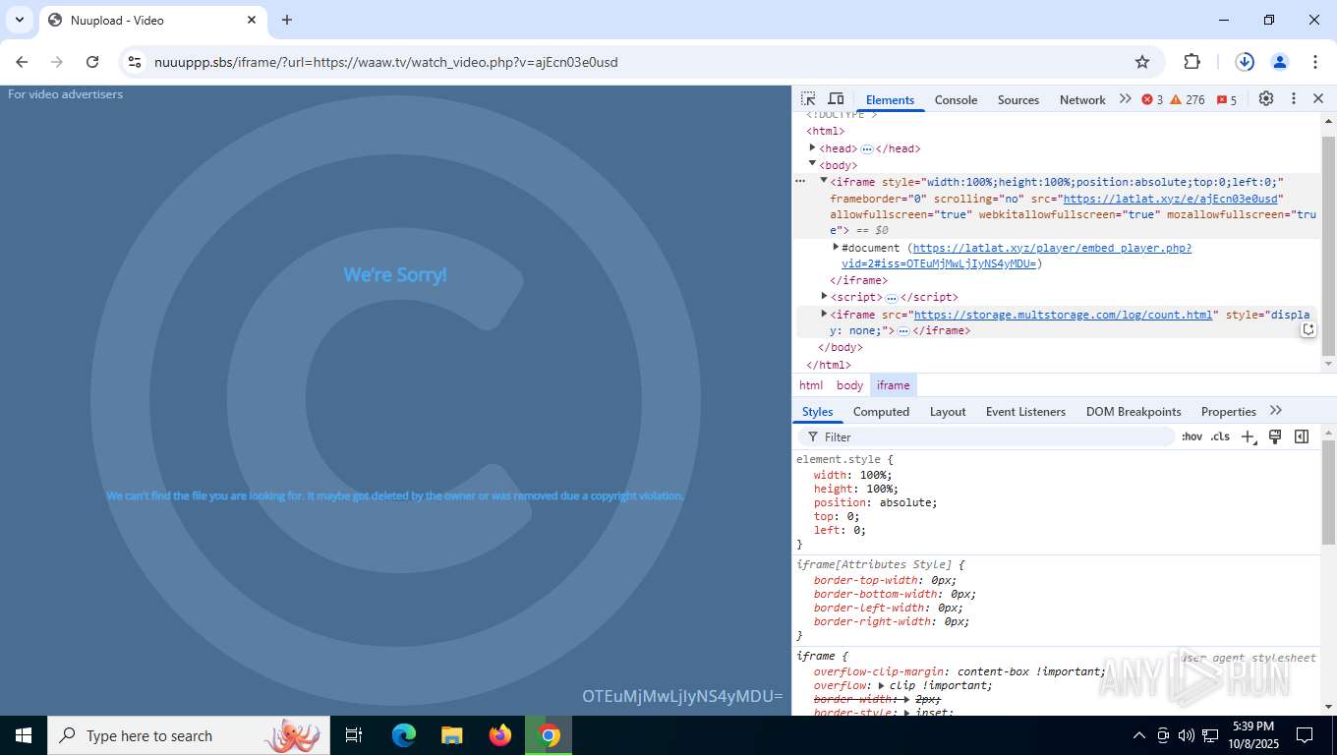Collapse the first iframe element node
1337x755 pixels.
coord(824,181)
